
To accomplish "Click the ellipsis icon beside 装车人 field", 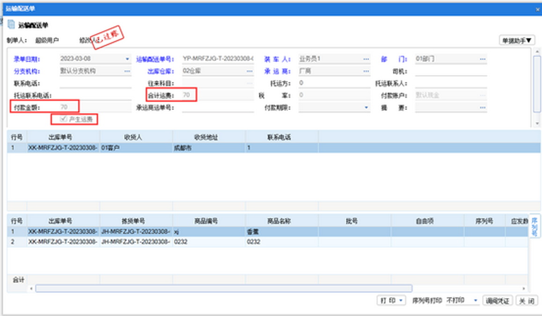I will [x=366, y=59].
